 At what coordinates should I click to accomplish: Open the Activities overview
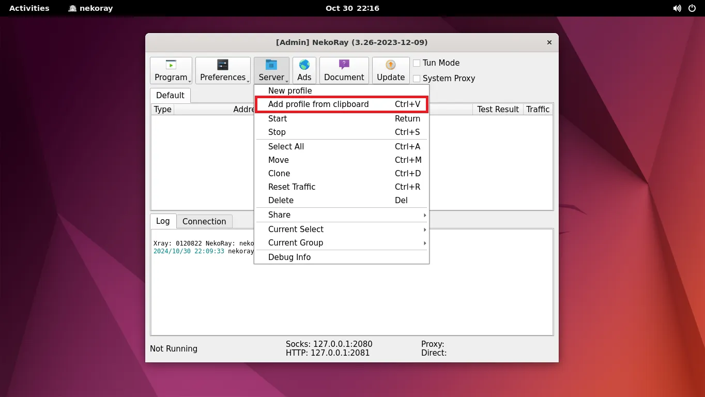coord(29,8)
